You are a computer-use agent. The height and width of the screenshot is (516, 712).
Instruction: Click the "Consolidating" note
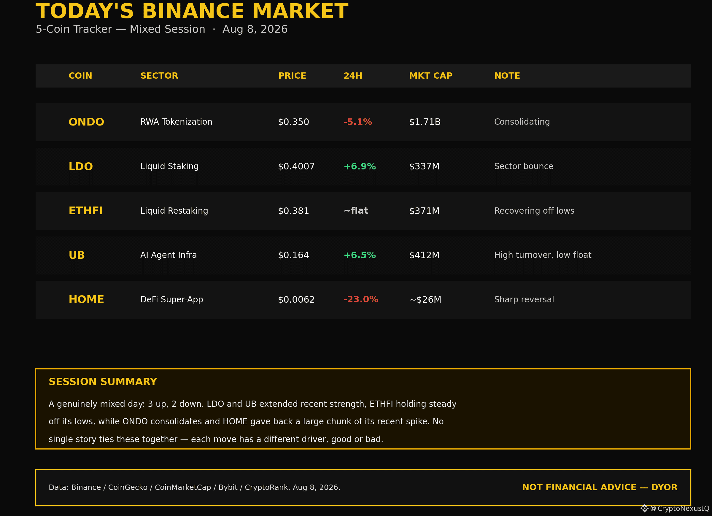(x=522, y=122)
